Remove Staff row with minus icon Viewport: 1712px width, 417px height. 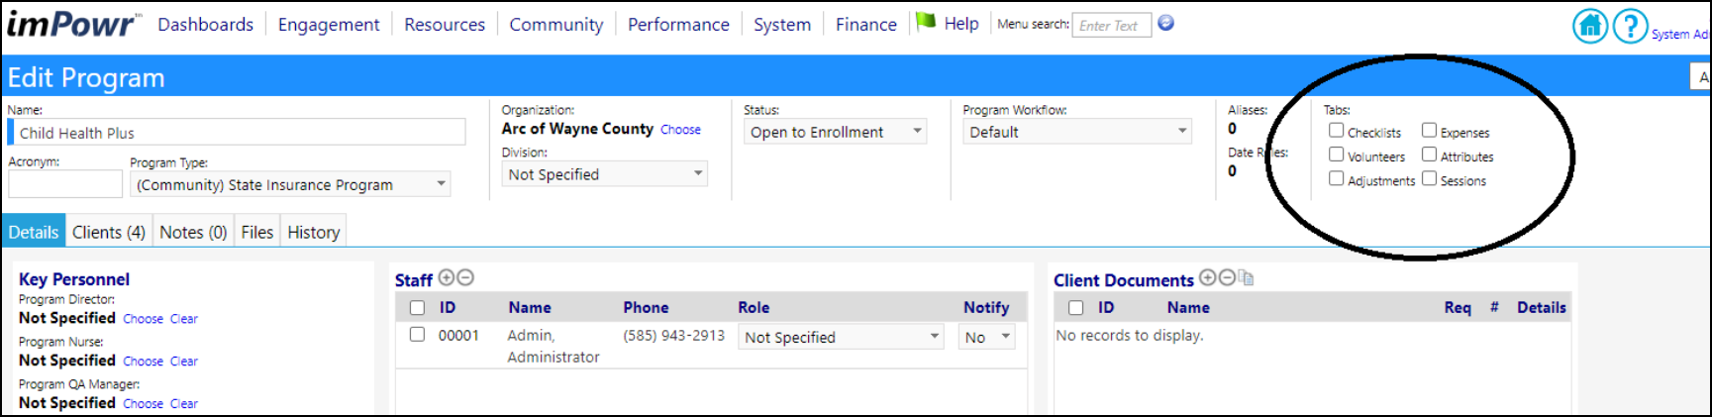pyautogui.click(x=465, y=278)
